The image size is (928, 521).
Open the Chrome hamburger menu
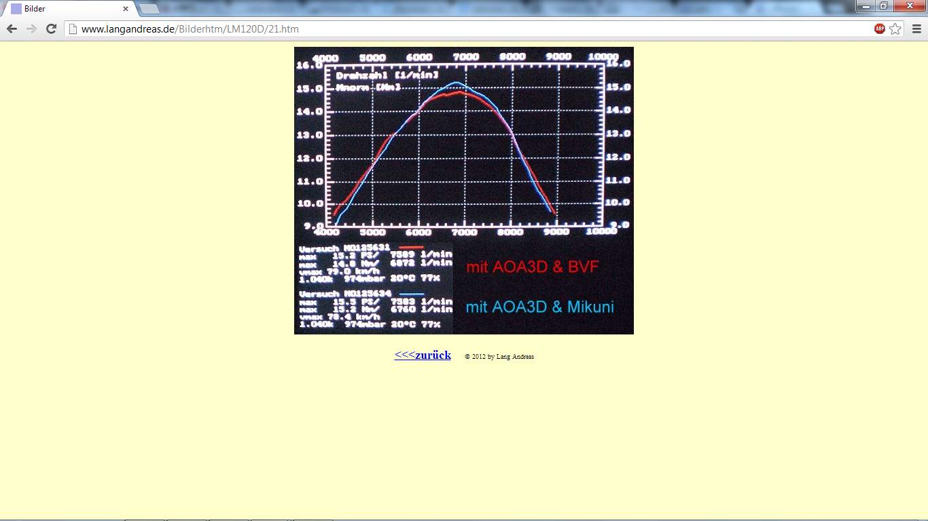[x=916, y=28]
